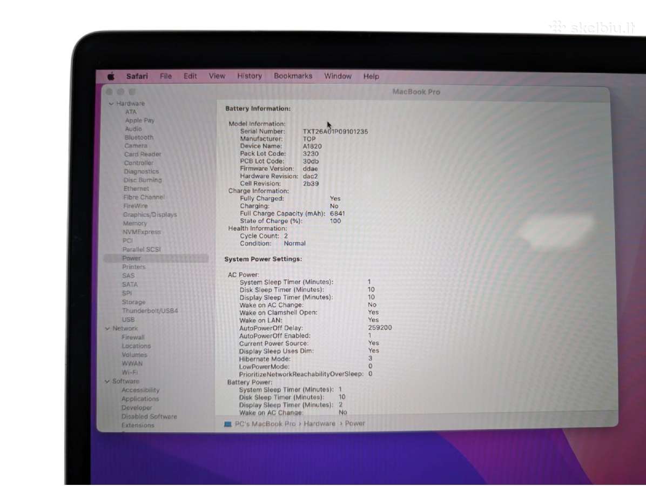646x486 pixels.
Task: Select ATA in the sidebar
Action: (x=131, y=112)
